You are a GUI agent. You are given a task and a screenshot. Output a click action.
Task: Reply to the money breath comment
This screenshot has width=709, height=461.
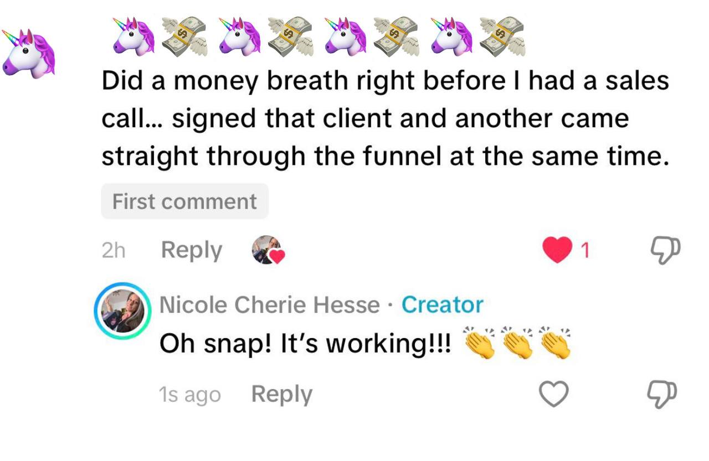(192, 250)
